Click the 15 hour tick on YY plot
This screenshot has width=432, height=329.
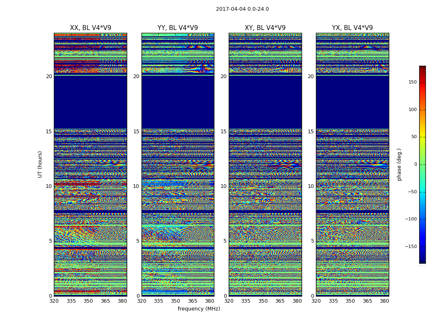pyautogui.click(x=136, y=131)
